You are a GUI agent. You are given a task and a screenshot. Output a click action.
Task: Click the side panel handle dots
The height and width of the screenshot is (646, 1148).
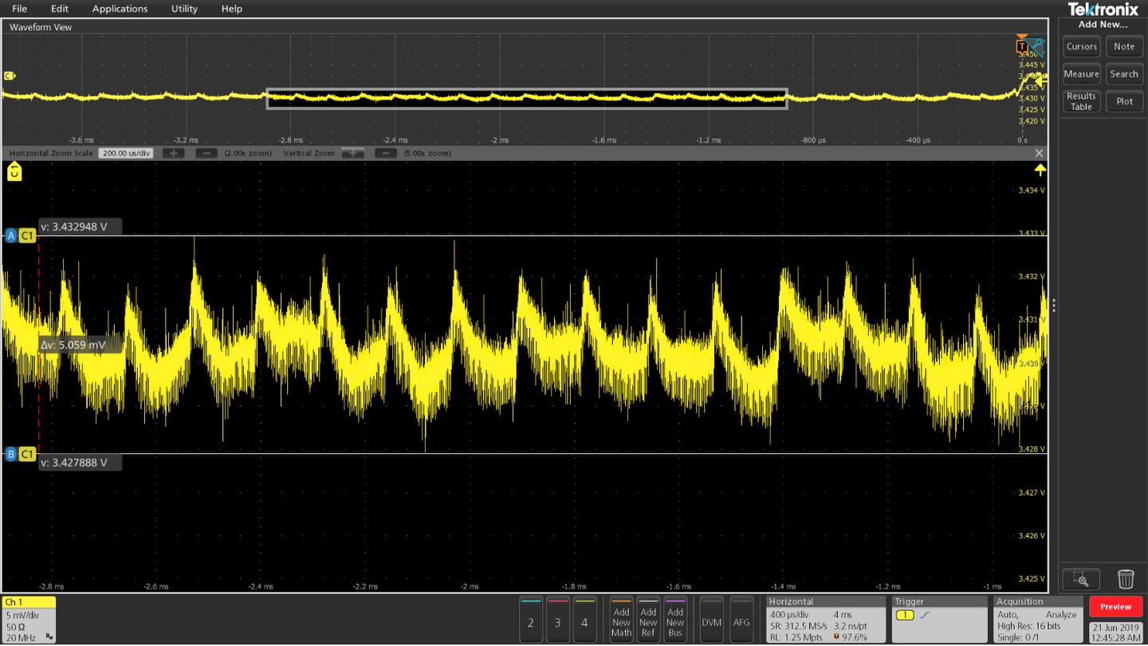(1054, 306)
